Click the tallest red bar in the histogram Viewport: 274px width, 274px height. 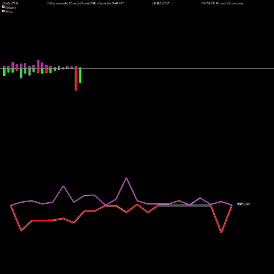[x=76, y=79]
